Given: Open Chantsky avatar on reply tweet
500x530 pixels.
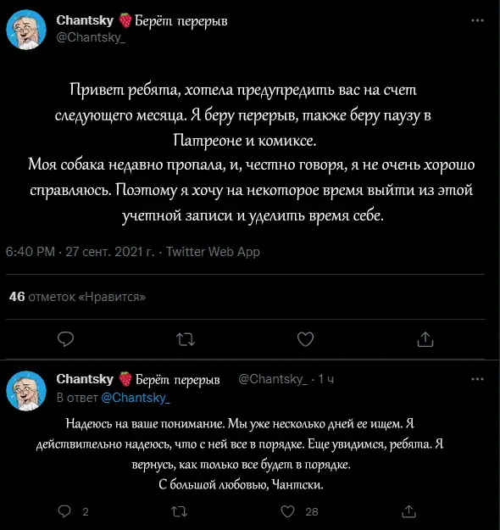Looking at the screenshot, I should [26, 391].
